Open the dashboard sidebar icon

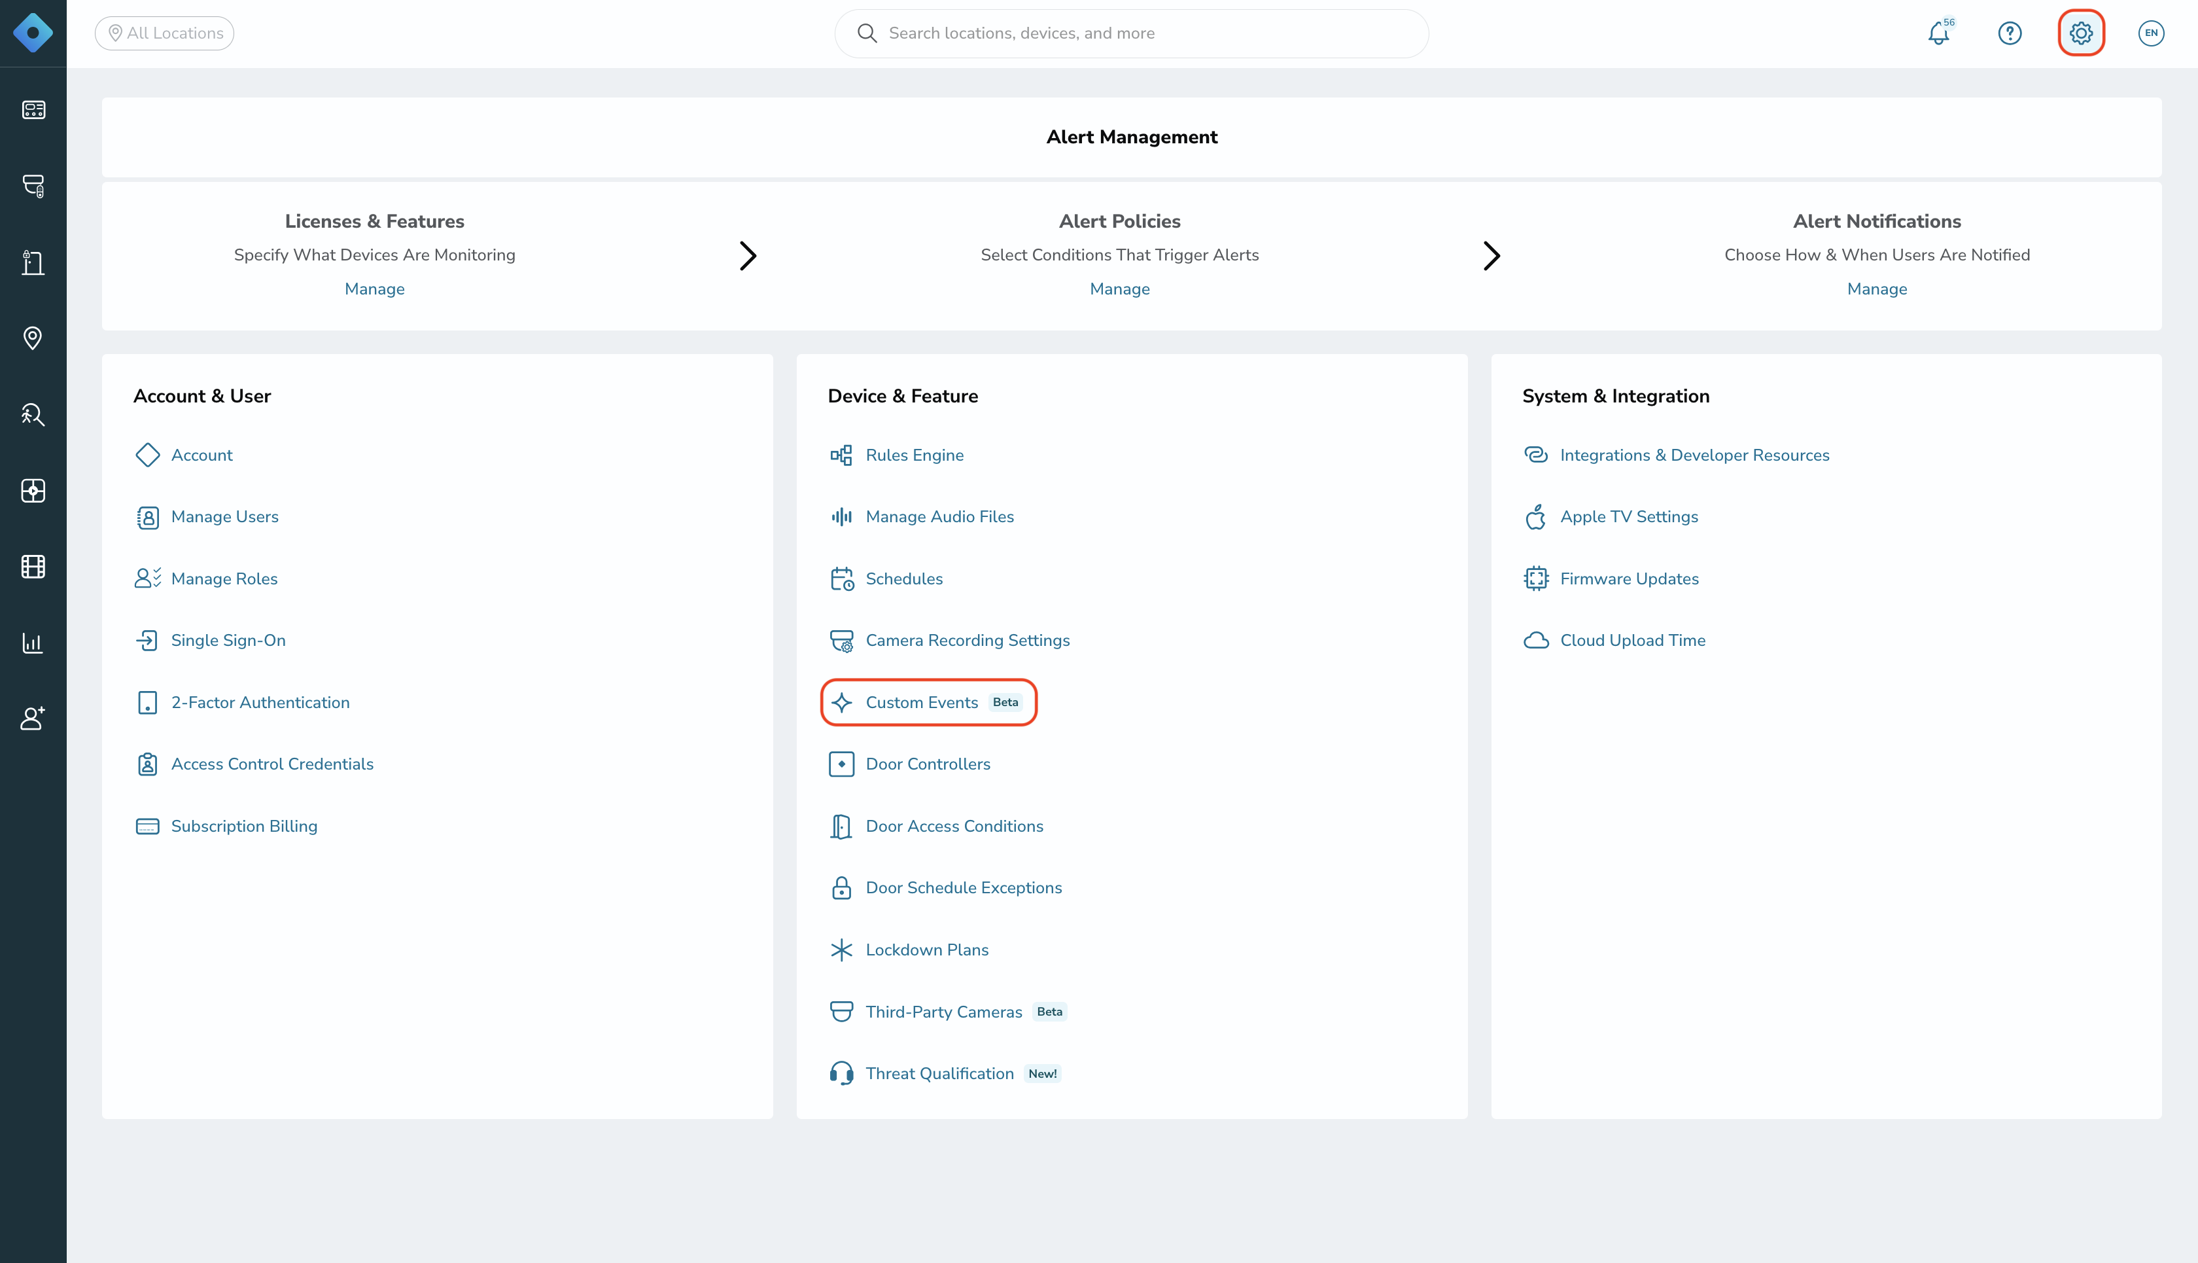pyautogui.click(x=33, y=110)
